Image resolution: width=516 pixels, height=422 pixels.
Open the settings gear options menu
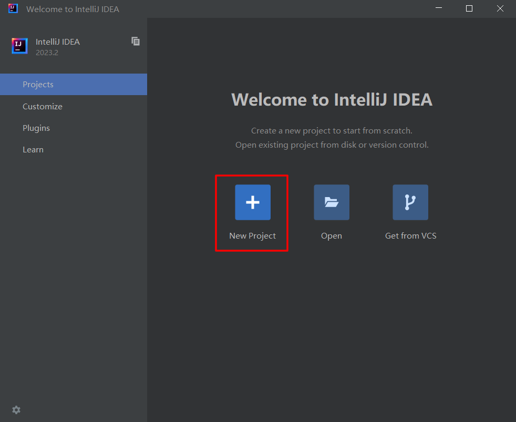(16, 410)
